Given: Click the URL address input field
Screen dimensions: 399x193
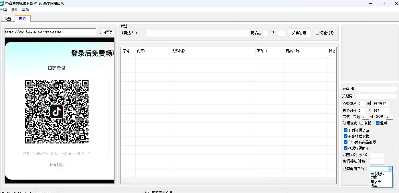Looking at the screenshot, I should click(50, 32).
